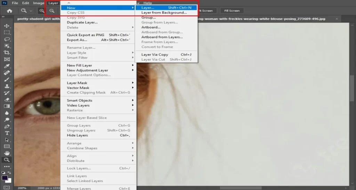Select the Frame tool
The width and height of the screenshot is (356, 190).
point(7,59)
